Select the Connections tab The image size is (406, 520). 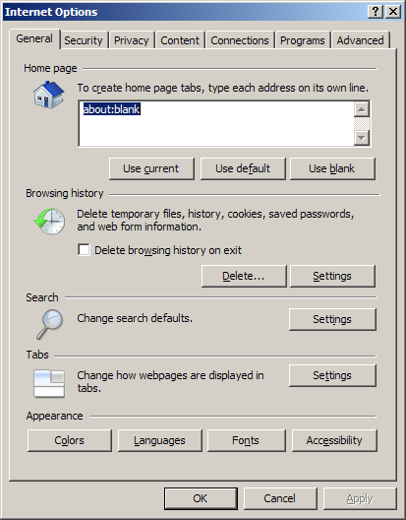coord(240,40)
